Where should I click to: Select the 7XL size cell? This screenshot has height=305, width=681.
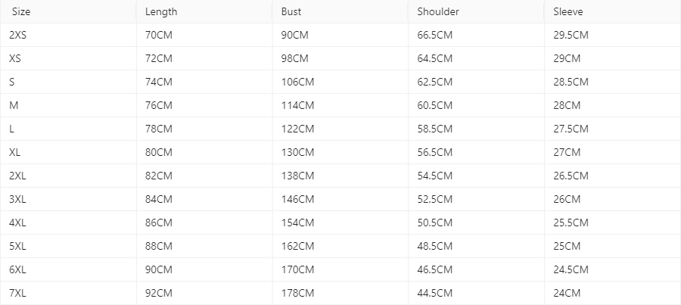coord(18,293)
